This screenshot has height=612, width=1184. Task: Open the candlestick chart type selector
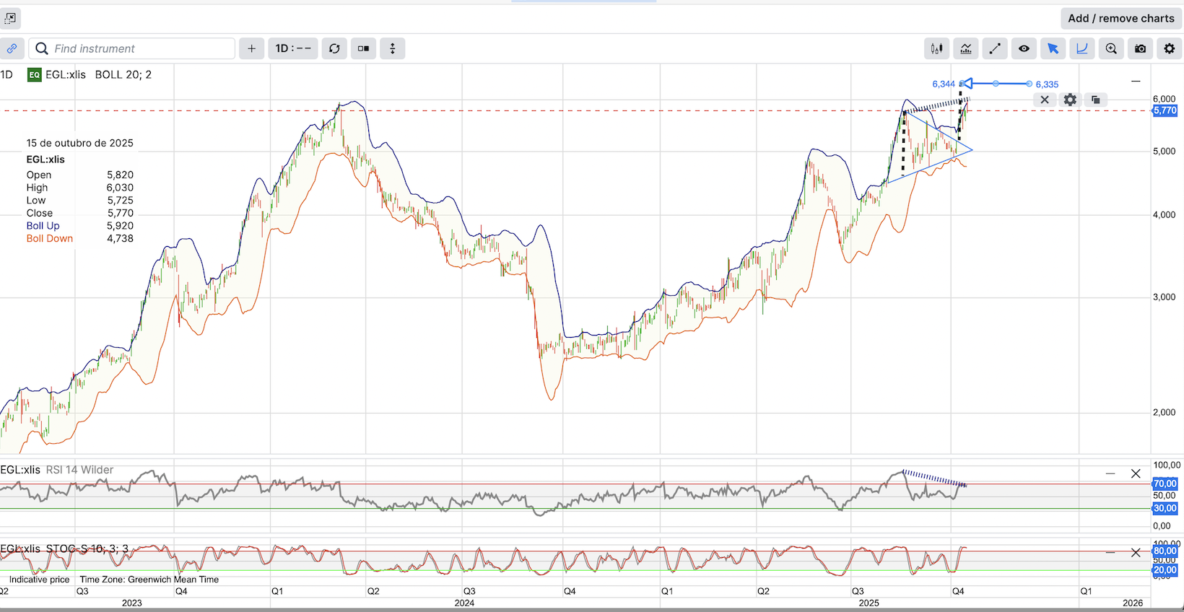(936, 48)
